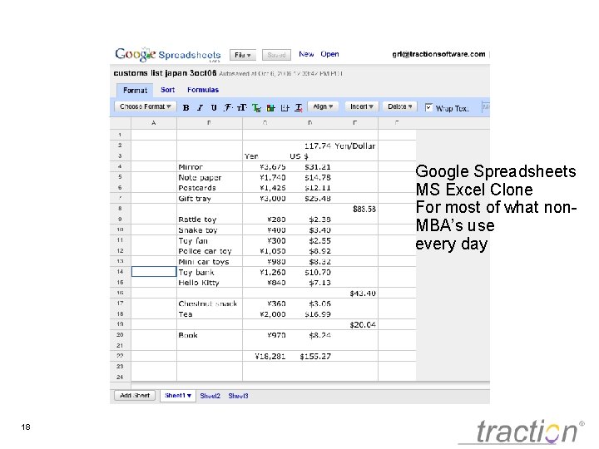Click the $31.21 cell

(x=309, y=167)
